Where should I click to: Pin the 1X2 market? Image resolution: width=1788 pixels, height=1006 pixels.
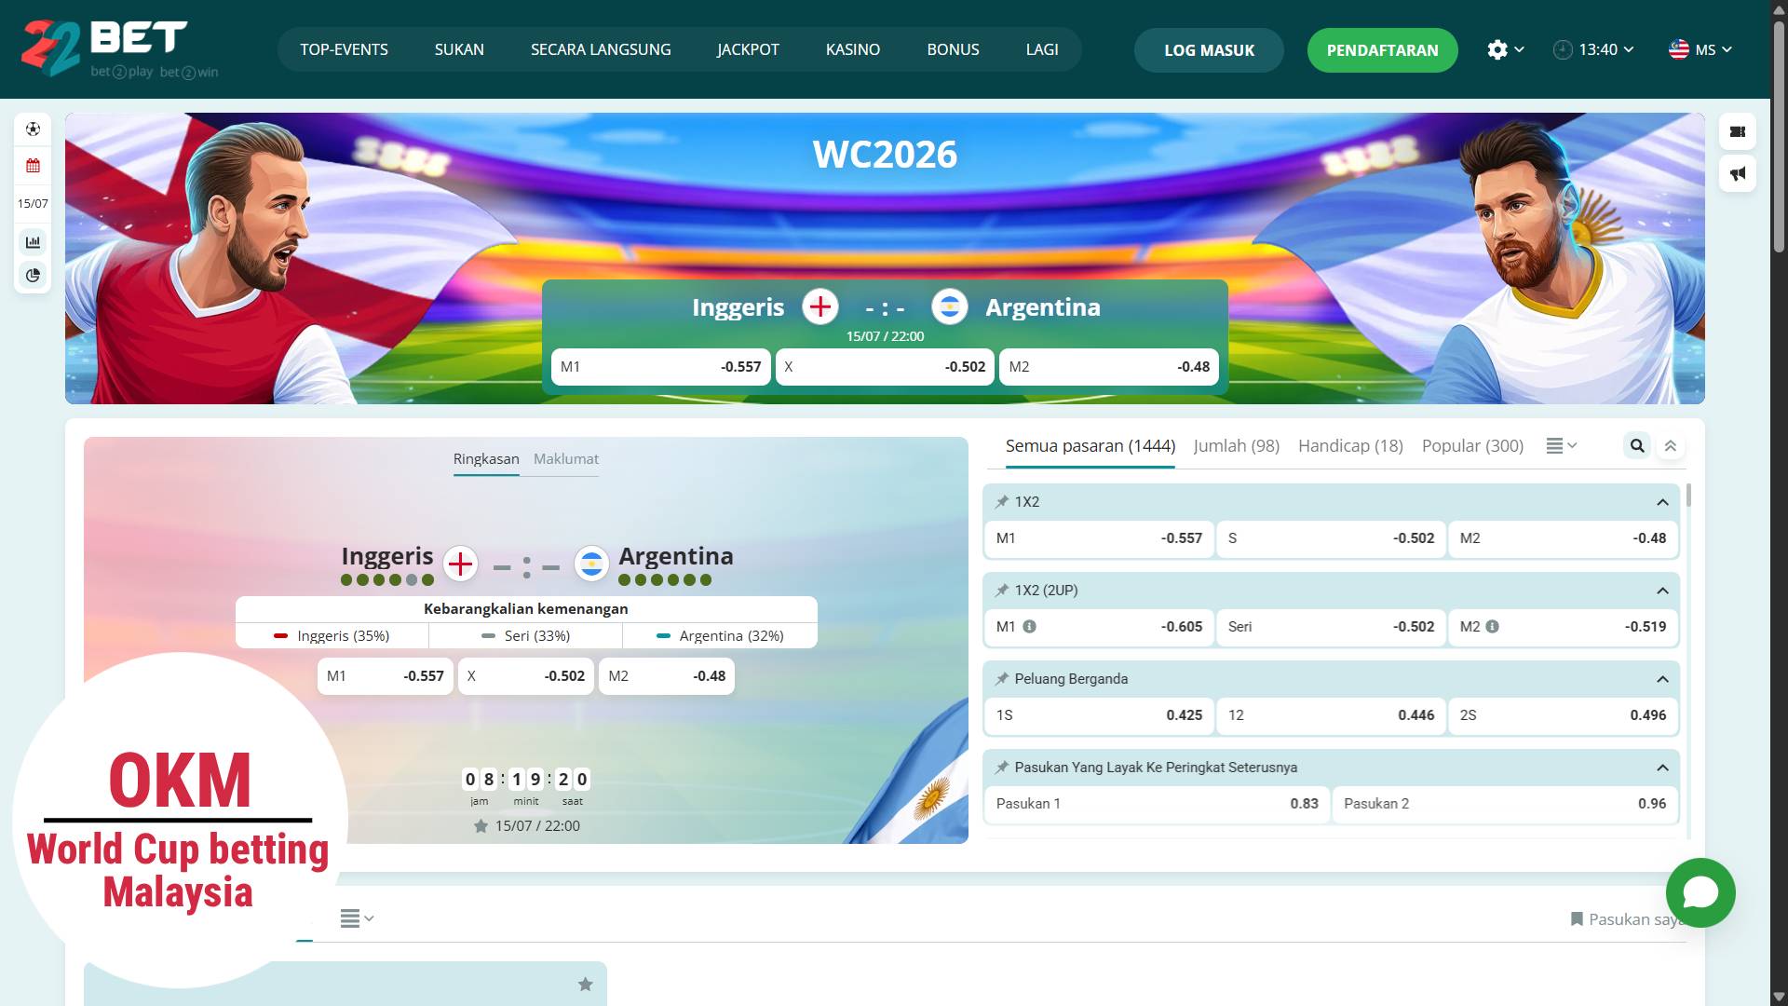coord(1001,501)
